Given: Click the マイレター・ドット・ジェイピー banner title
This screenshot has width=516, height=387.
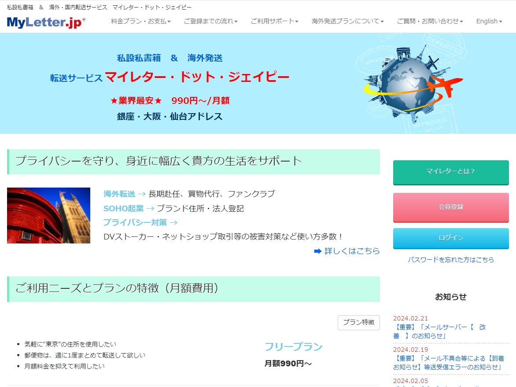Looking at the screenshot, I should click(x=197, y=77).
